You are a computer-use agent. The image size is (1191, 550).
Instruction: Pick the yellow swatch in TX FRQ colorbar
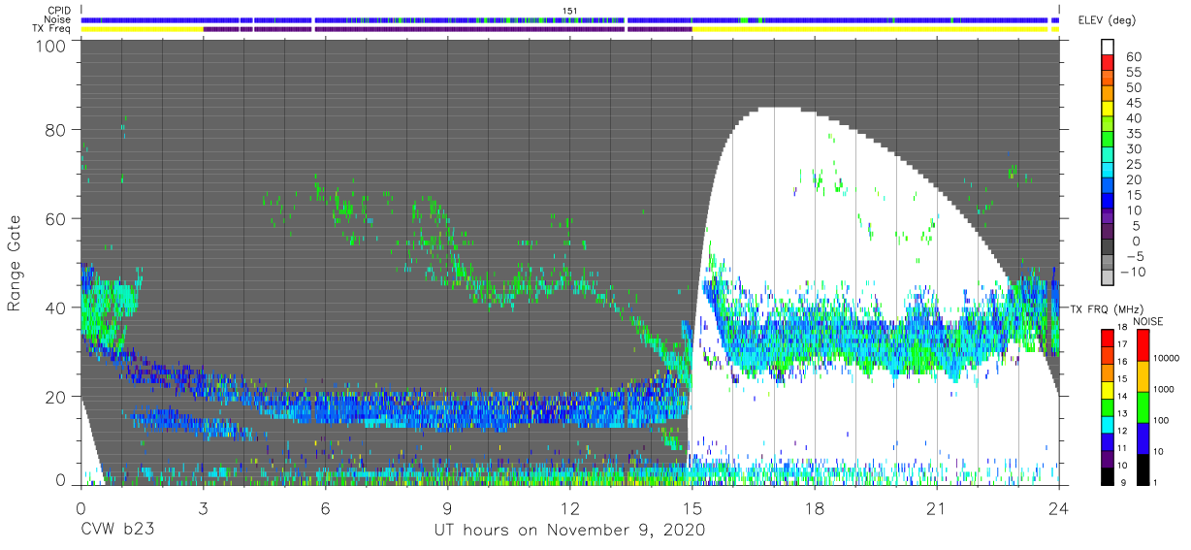coord(1108,390)
